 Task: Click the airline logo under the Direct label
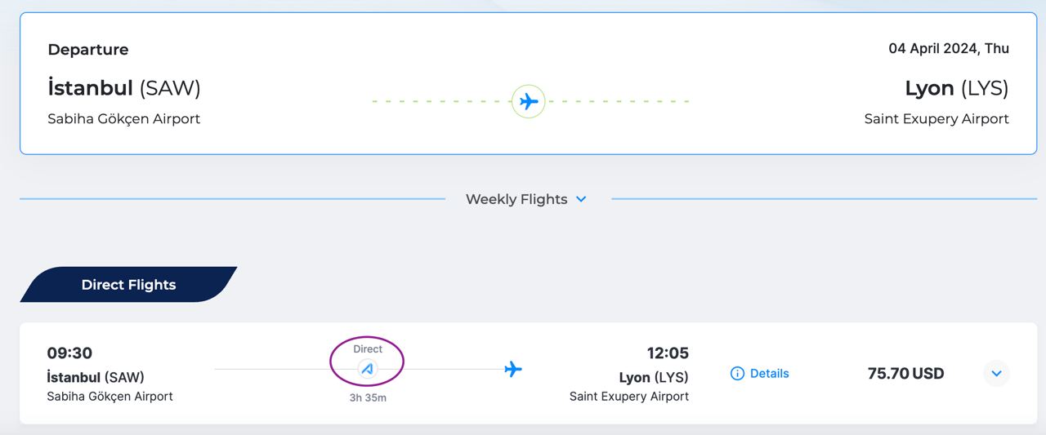coord(368,369)
